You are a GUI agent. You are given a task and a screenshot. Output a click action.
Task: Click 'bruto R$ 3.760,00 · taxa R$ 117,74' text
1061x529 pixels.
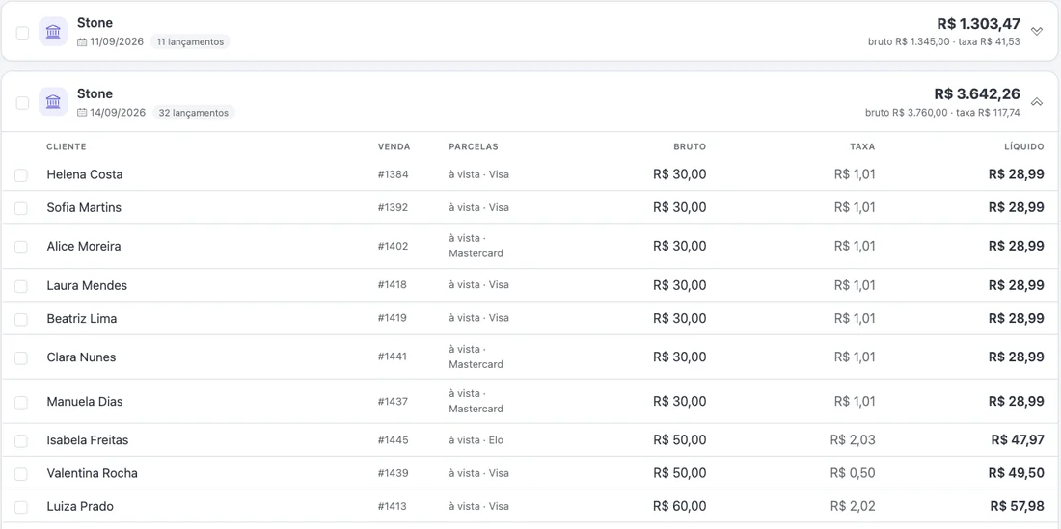coord(942,113)
